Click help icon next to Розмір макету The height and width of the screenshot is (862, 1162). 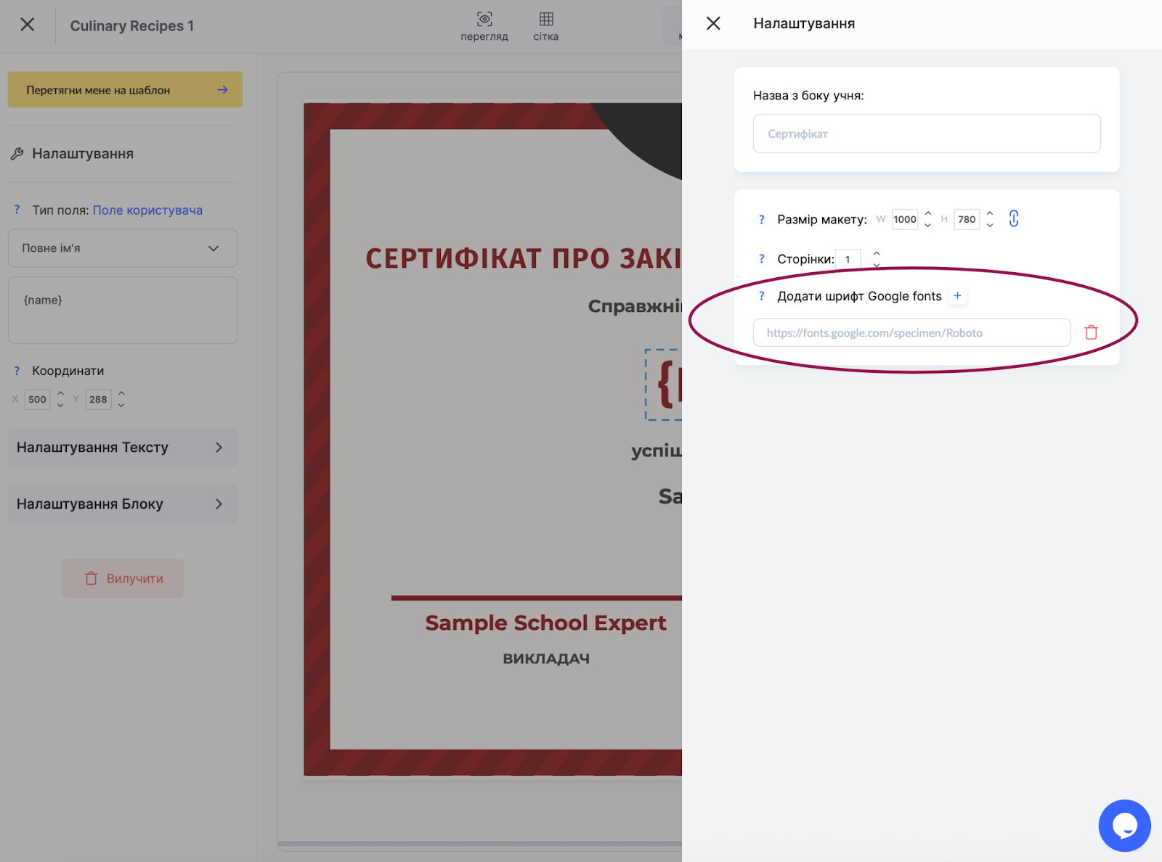pyautogui.click(x=761, y=219)
